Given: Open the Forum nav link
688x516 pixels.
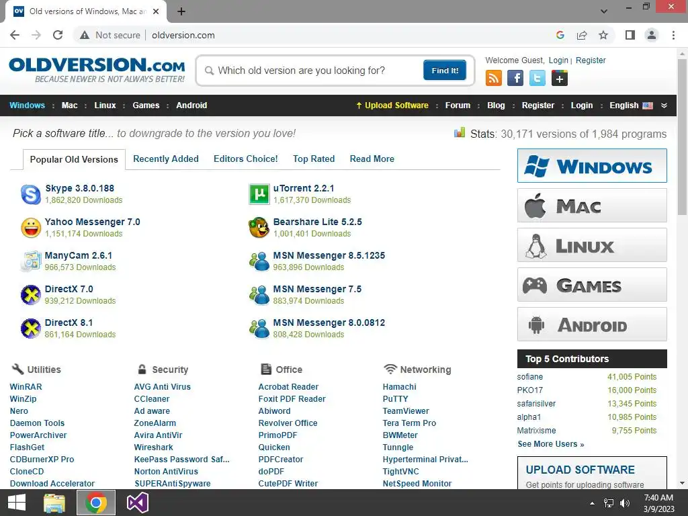Looking at the screenshot, I should [x=458, y=105].
